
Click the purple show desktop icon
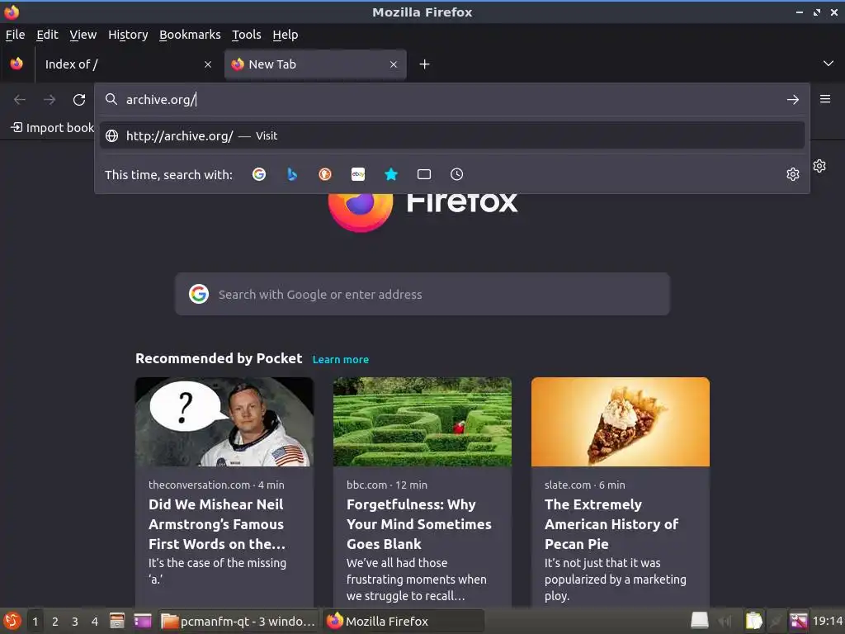(143, 621)
